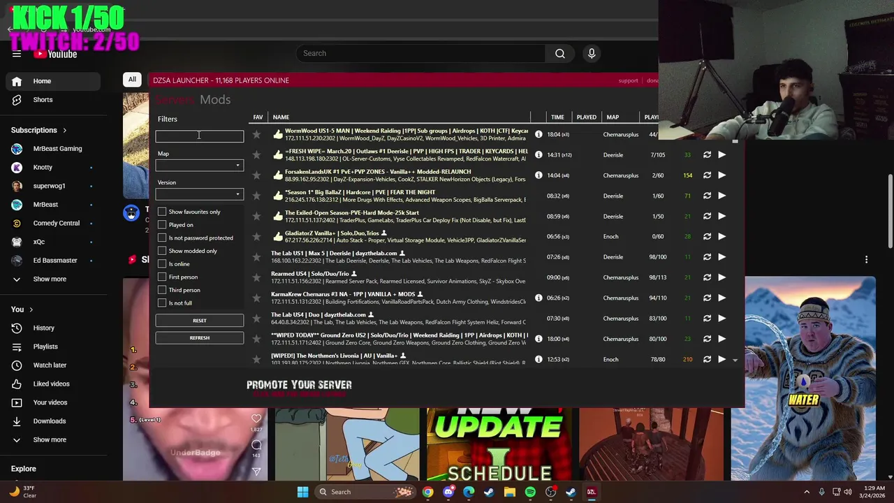Screen dimensions: 894x503
Task: Click the server list scroll-down arrow
Action: (735, 360)
